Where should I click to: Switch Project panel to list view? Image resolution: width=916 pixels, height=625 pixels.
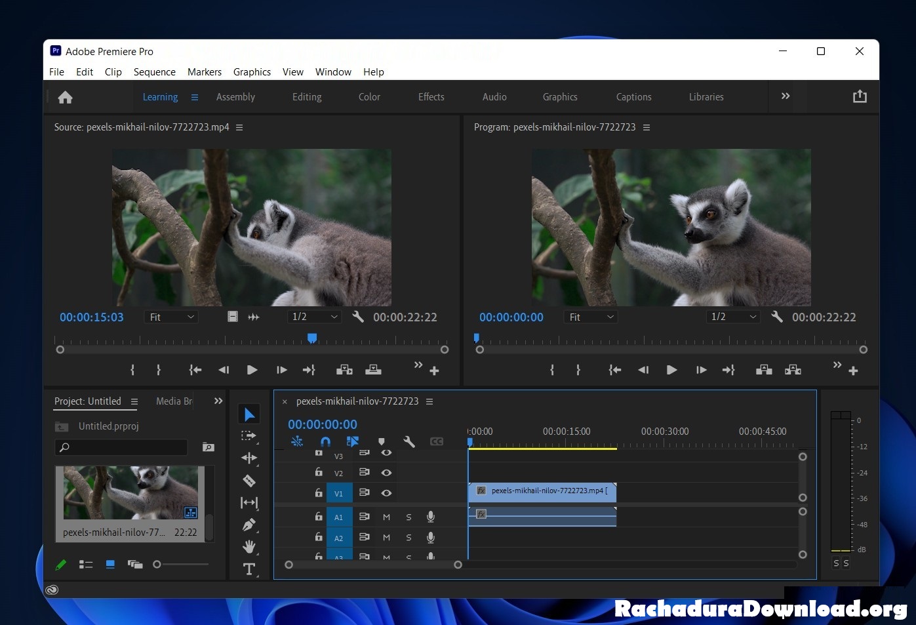pos(86,564)
